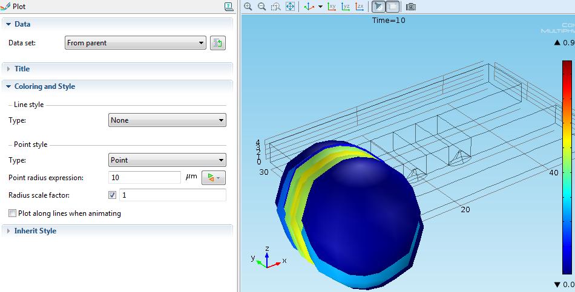This screenshot has height=292, width=575.
Task: Click the Zoom Extents icon
Action: (x=290, y=7)
